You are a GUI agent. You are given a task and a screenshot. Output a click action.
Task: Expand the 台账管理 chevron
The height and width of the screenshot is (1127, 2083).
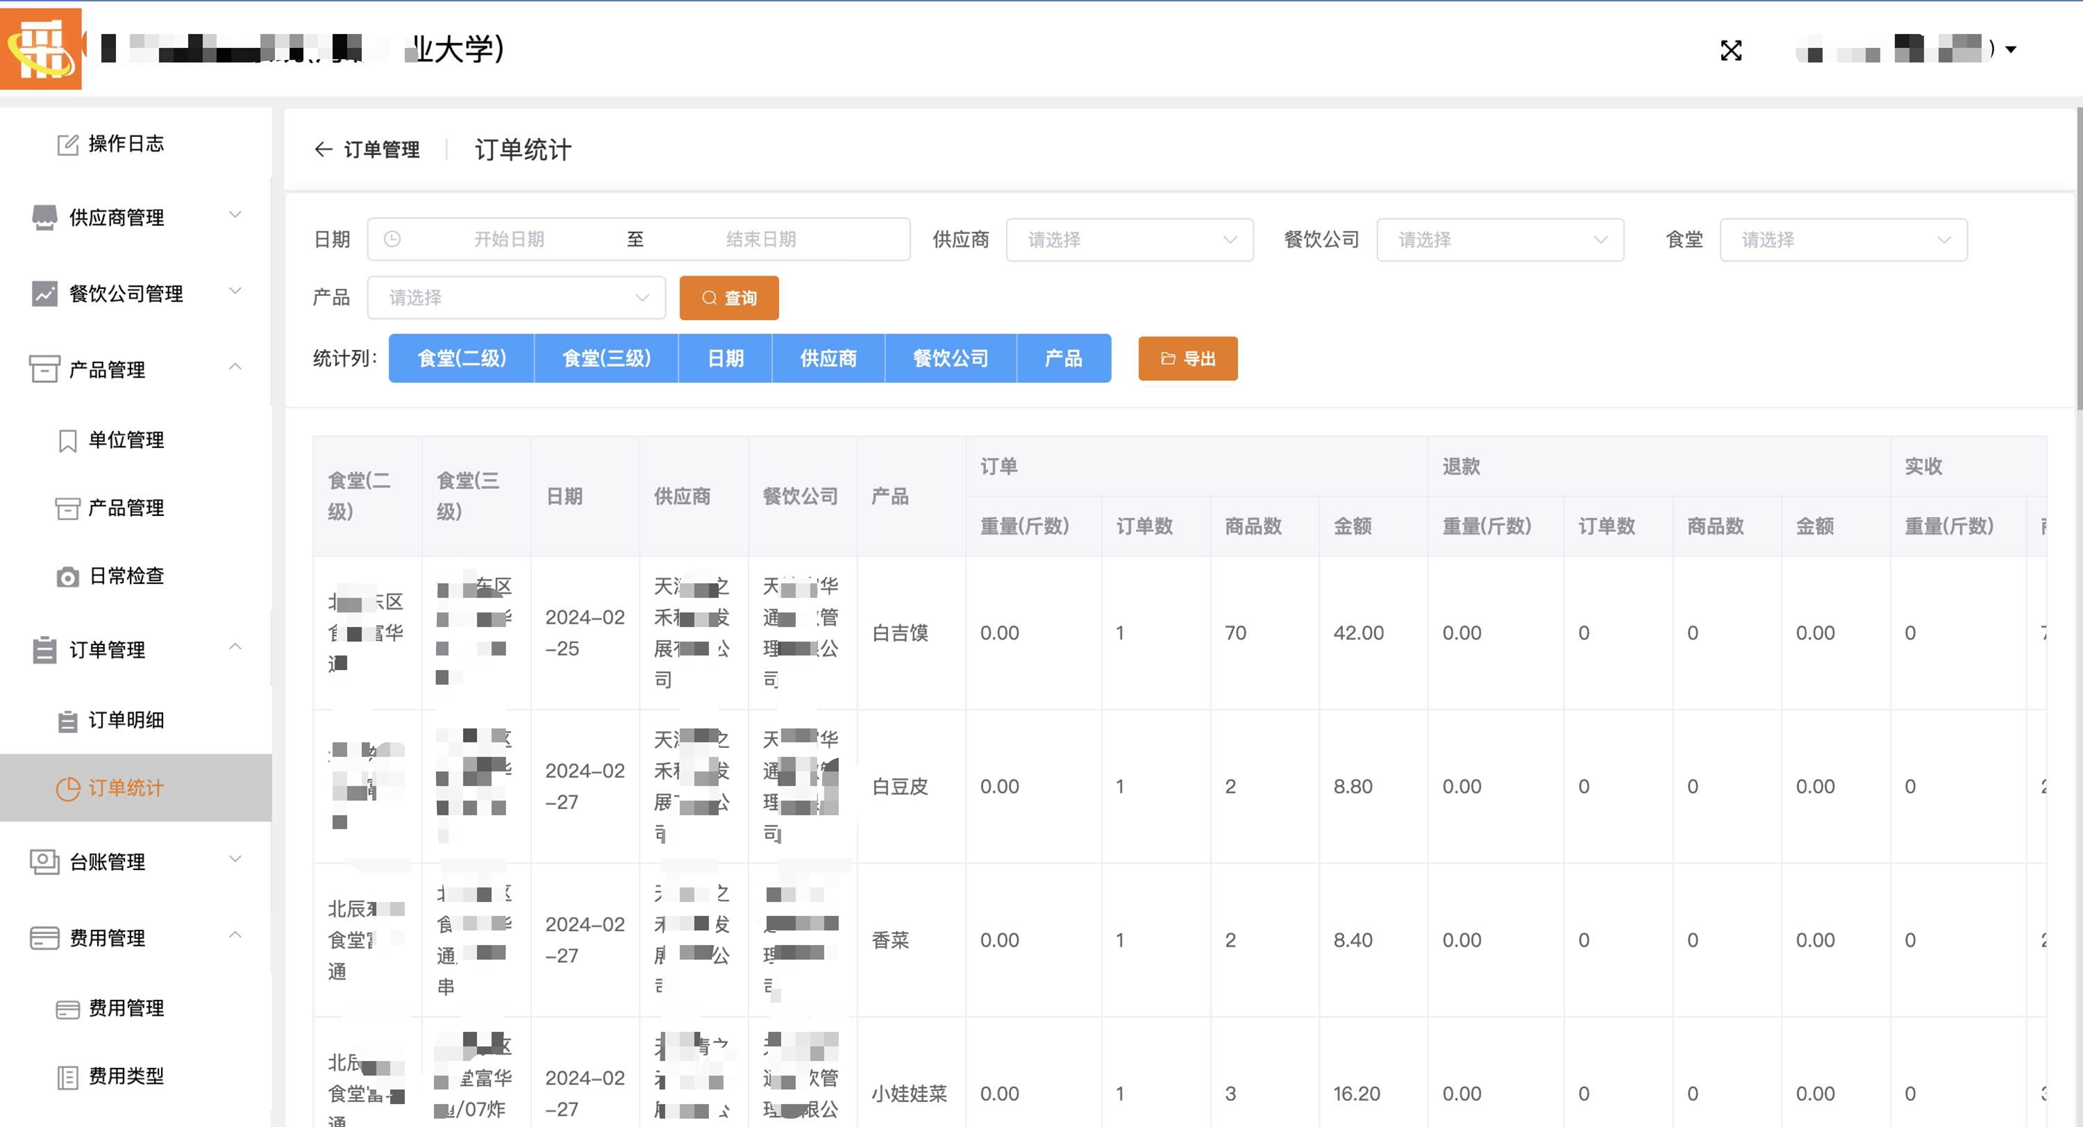(x=235, y=860)
